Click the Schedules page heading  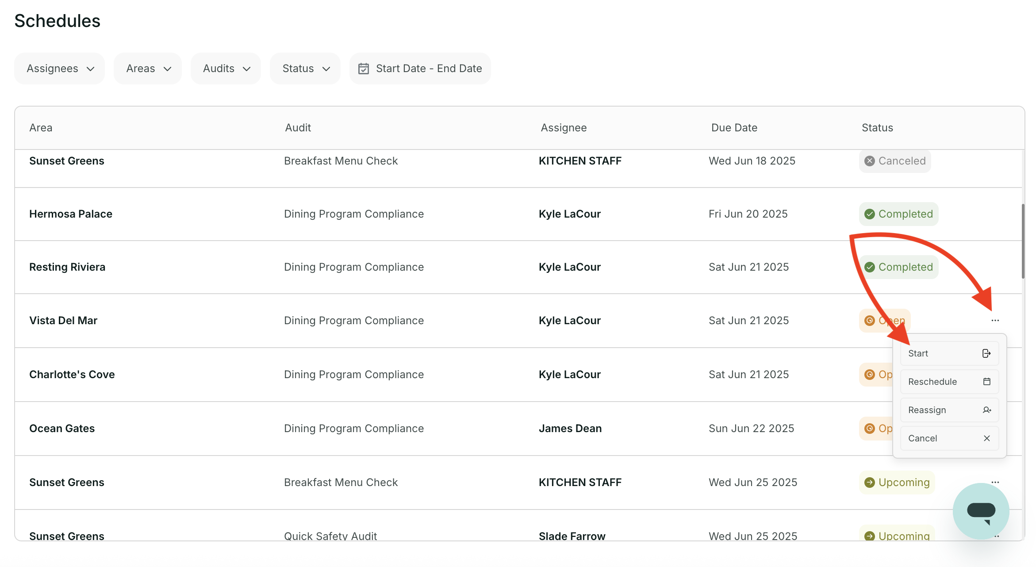pyautogui.click(x=58, y=21)
